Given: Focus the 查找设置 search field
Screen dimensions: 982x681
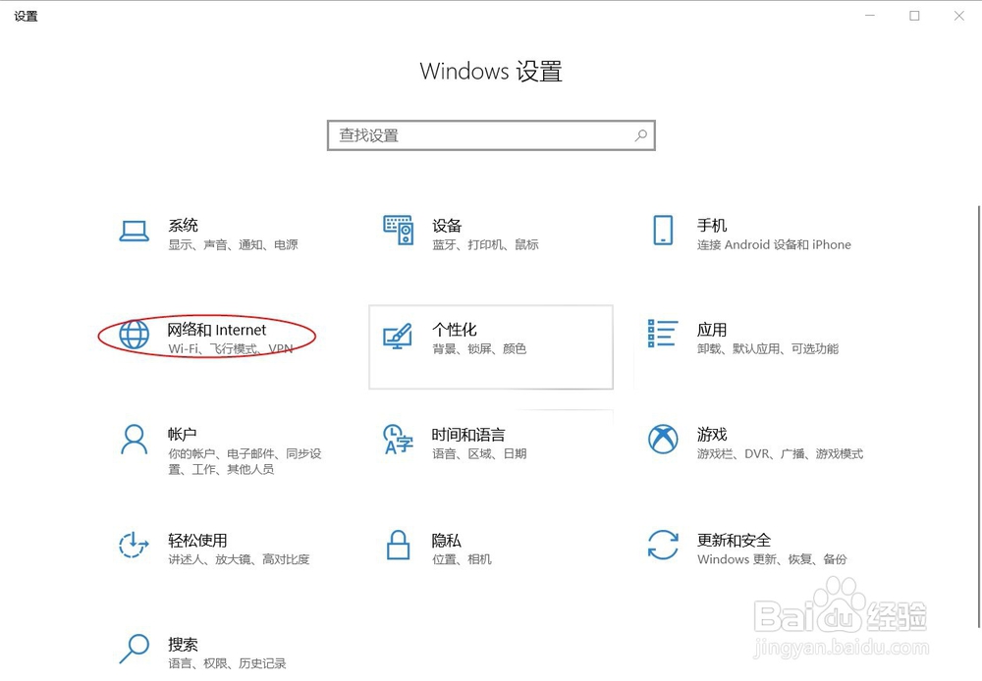Looking at the screenshot, I should (x=491, y=135).
